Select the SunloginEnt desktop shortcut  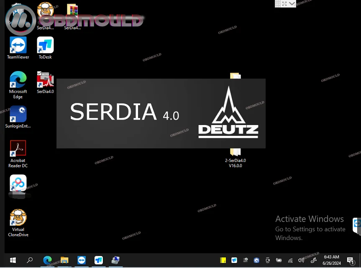pyautogui.click(x=18, y=117)
